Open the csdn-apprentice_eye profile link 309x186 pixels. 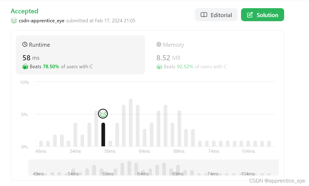tap(41, 21)
